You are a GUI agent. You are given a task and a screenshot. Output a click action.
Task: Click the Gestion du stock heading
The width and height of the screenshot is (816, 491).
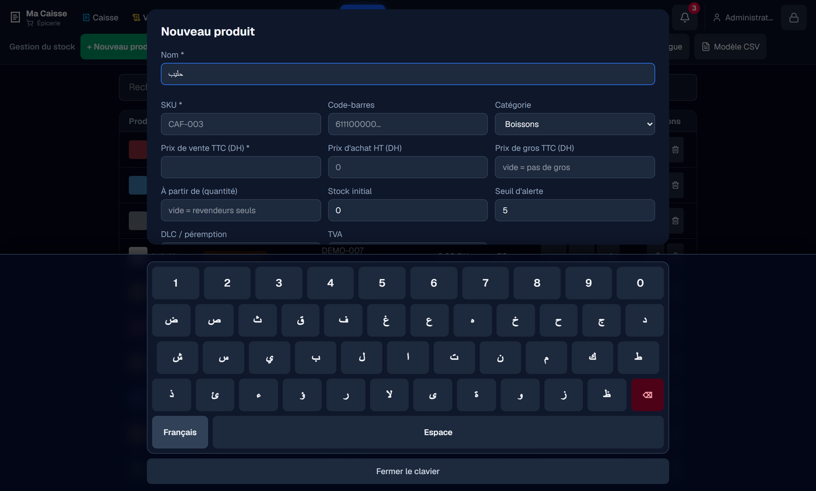(42, 47)
